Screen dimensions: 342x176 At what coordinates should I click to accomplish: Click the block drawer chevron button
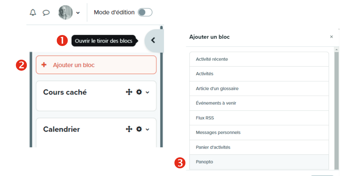[153, 40]
